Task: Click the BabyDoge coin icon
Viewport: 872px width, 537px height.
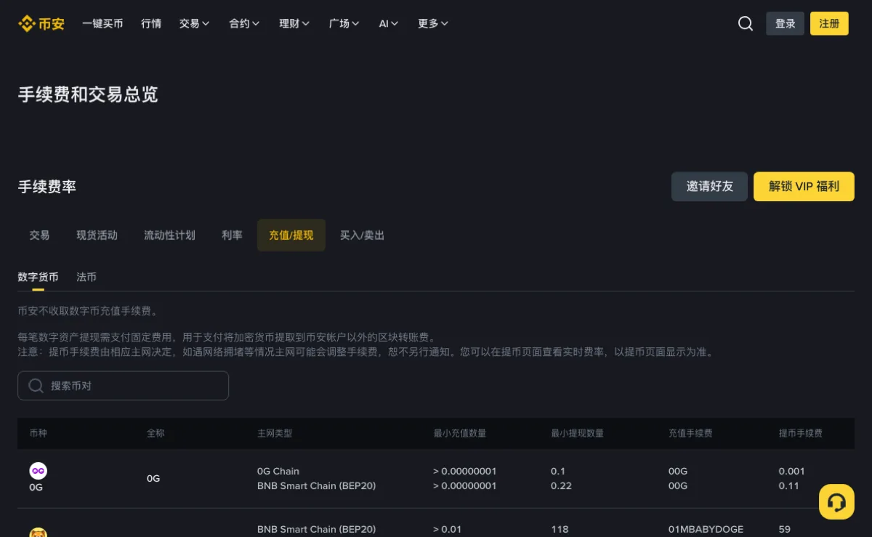Action: pyautogui.click(x=39, y=533)
